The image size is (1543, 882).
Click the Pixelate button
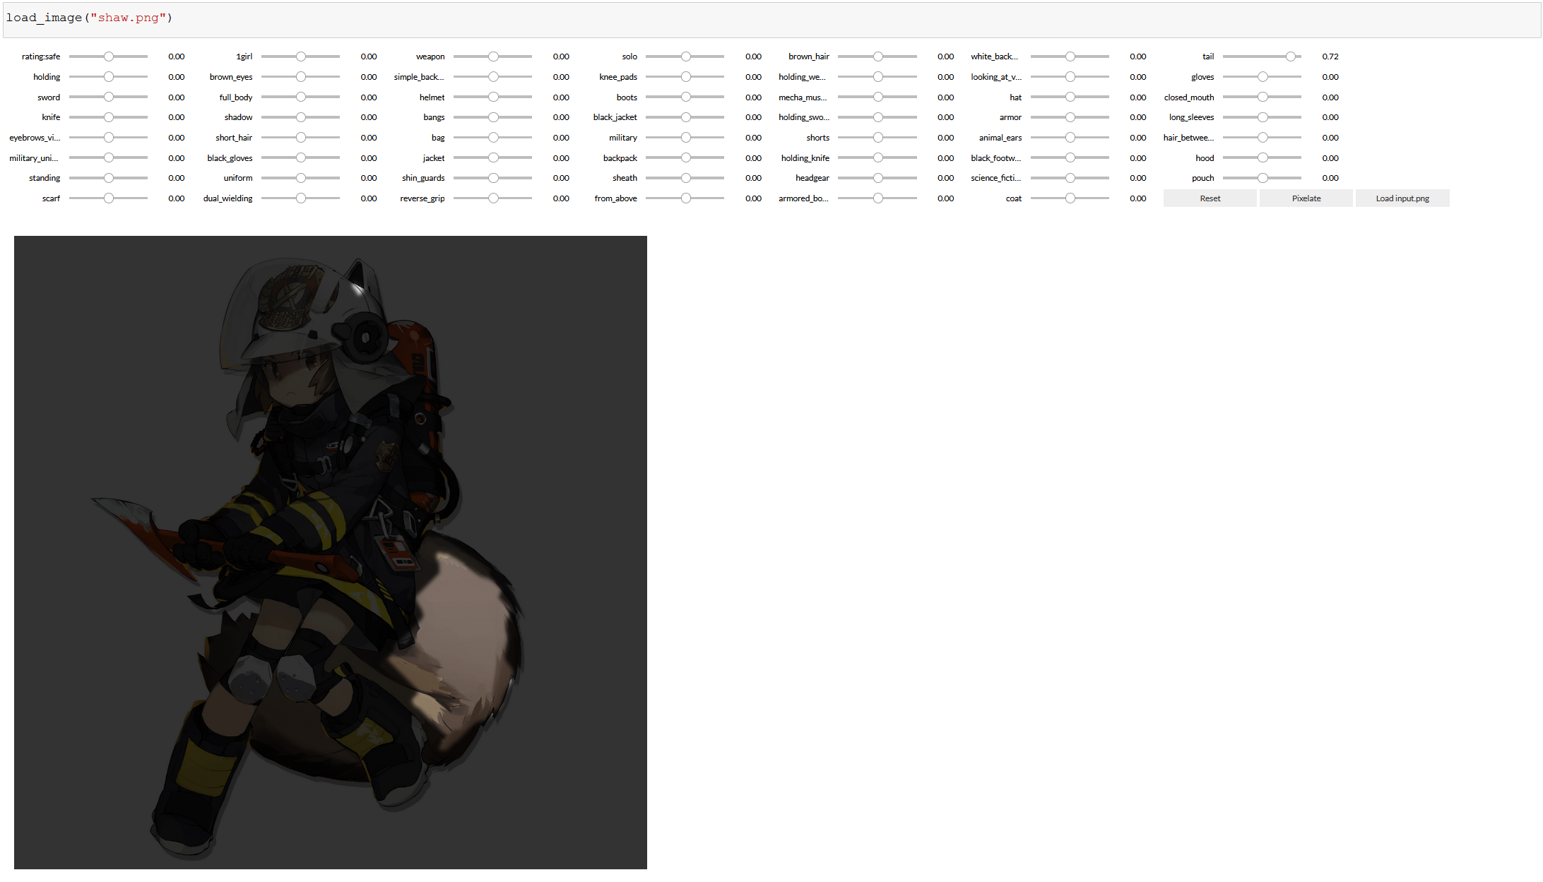(1306, 198)
